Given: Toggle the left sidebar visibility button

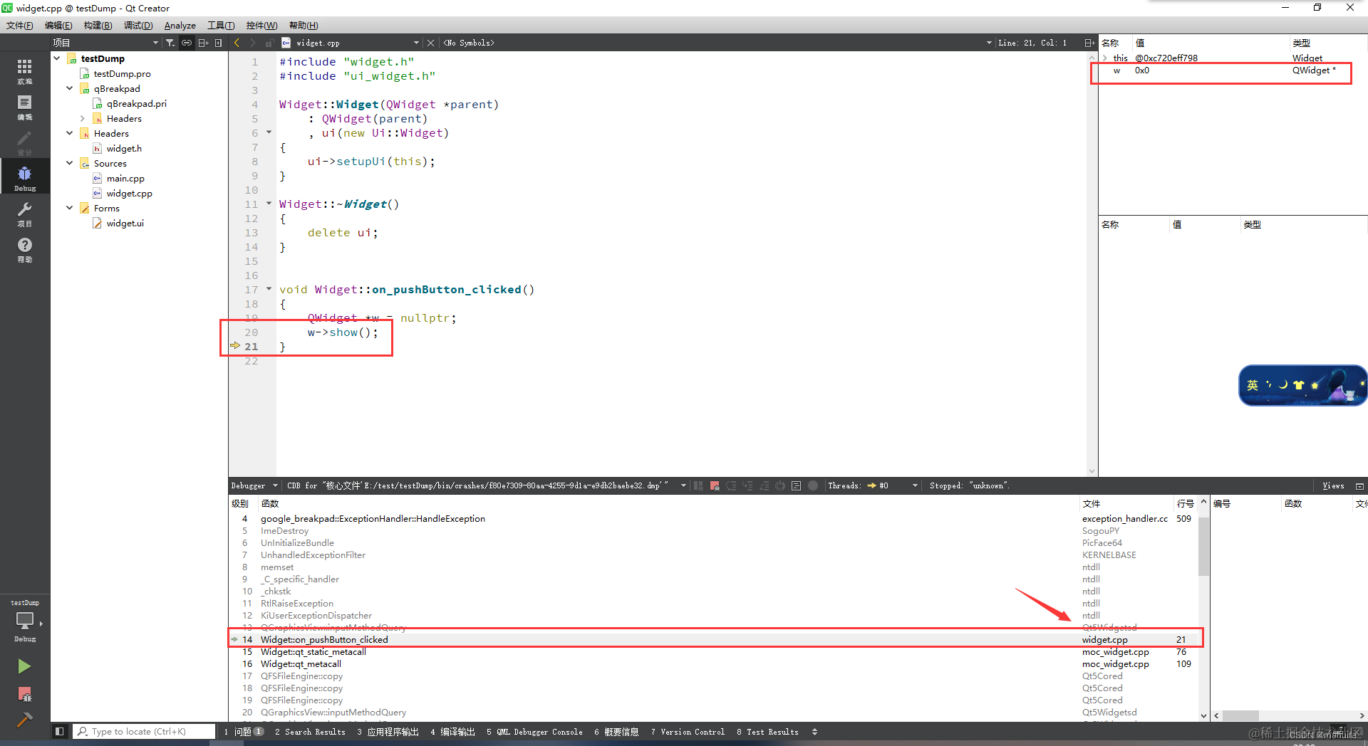Looking at the screenshot, I should 60,731.
